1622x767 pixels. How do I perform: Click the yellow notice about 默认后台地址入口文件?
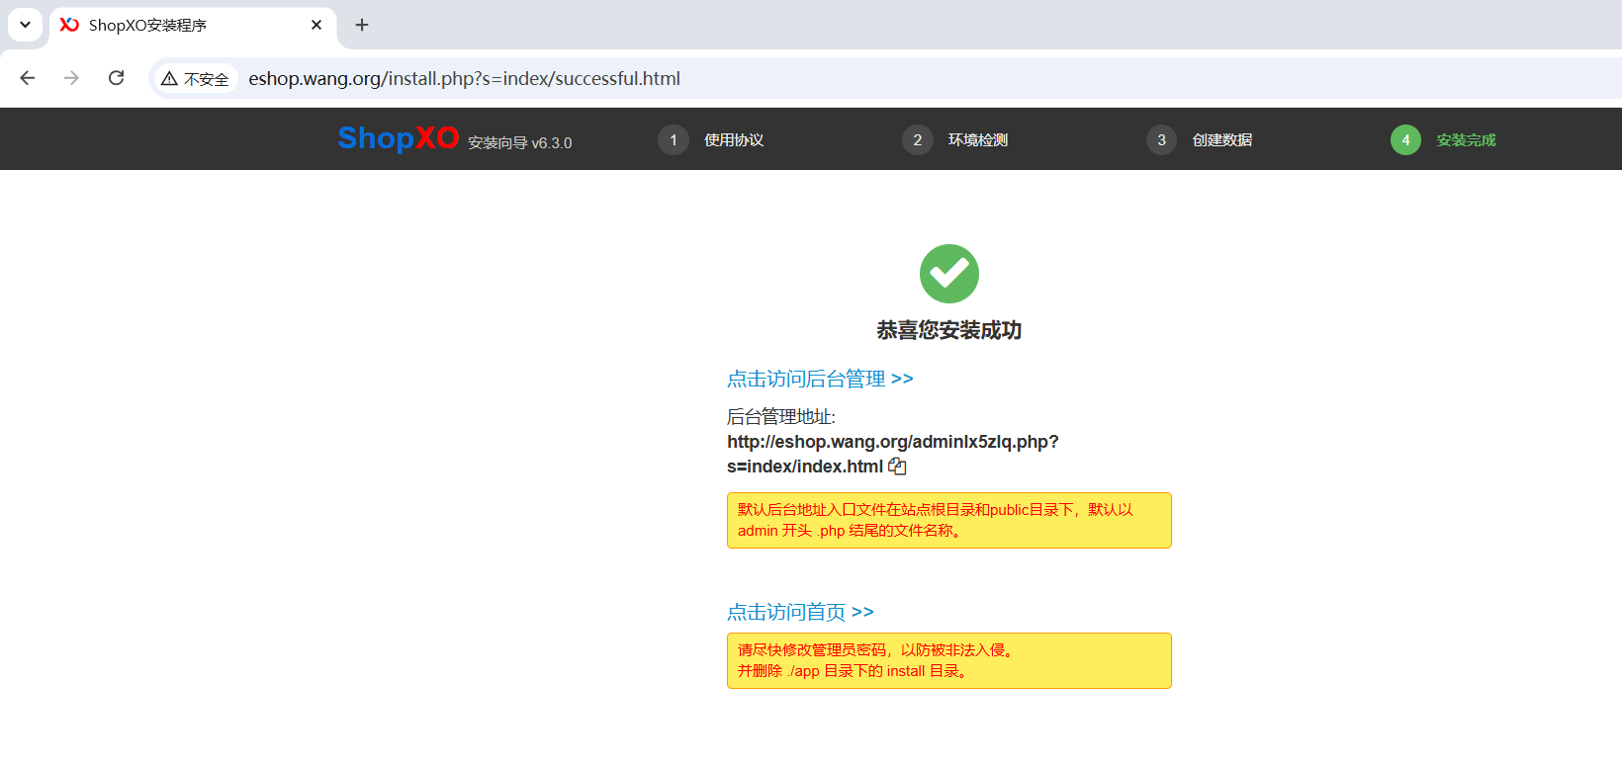(x=949, y=520)
